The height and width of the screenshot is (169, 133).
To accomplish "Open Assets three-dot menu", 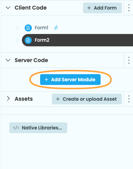I will click(x=129, y=99).
